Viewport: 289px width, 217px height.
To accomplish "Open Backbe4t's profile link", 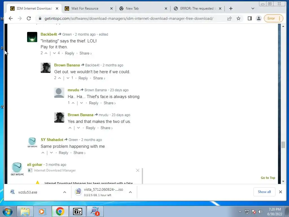I will pos(49,34).
